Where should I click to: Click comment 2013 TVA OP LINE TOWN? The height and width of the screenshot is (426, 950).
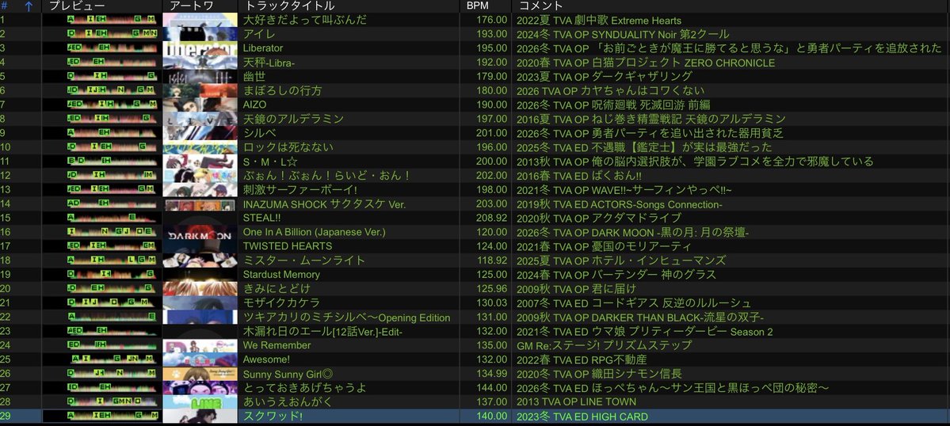point(576,401)
